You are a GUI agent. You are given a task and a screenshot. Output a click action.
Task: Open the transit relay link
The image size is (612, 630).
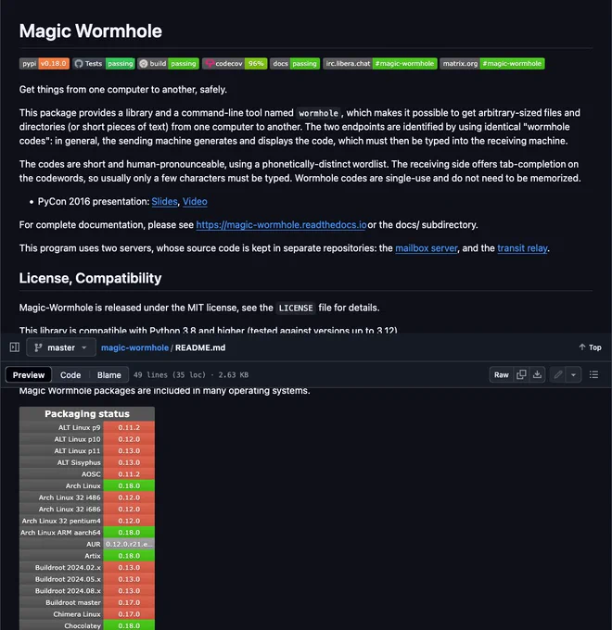(522, 248)
